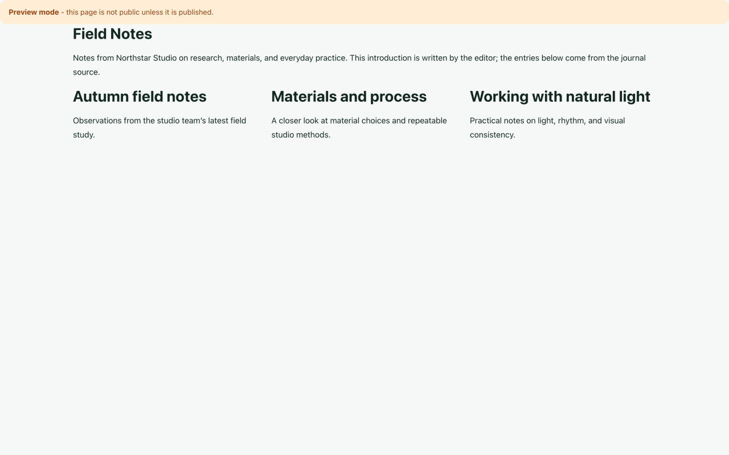Click the Field Notes page title
Screen dimensions: 729x455
point(112,34)
